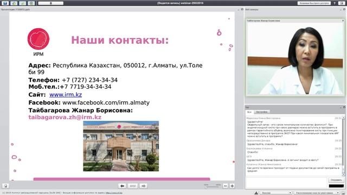
Task: Click the third top toolbar icon
Action: (23, 3)
